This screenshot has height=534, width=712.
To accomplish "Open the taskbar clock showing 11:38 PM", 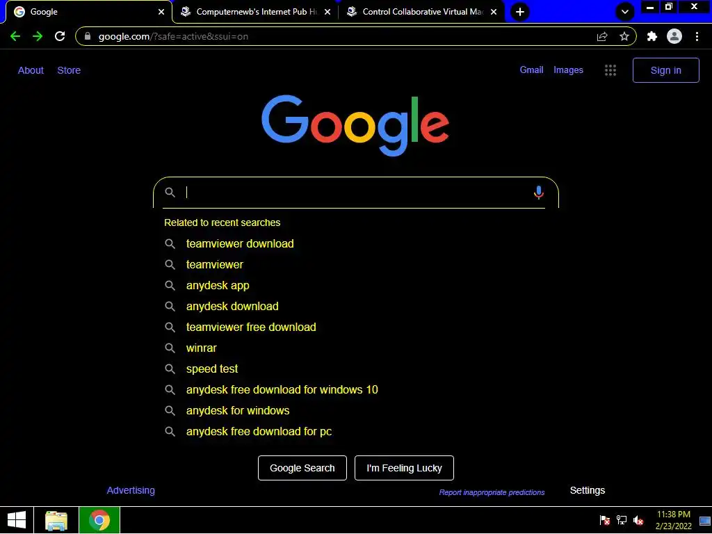I will tap(673, 520).
